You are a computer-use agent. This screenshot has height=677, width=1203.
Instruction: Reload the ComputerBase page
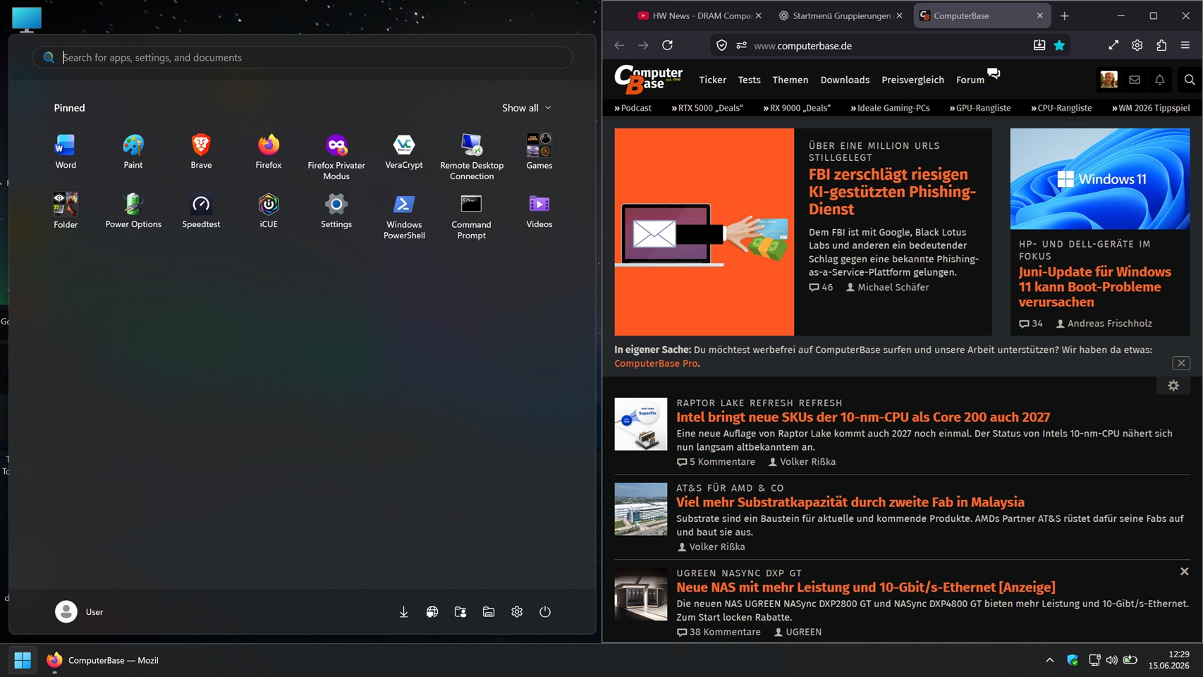tap(667, 45)
